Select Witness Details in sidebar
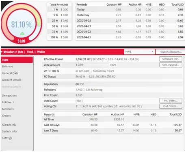 11,87
